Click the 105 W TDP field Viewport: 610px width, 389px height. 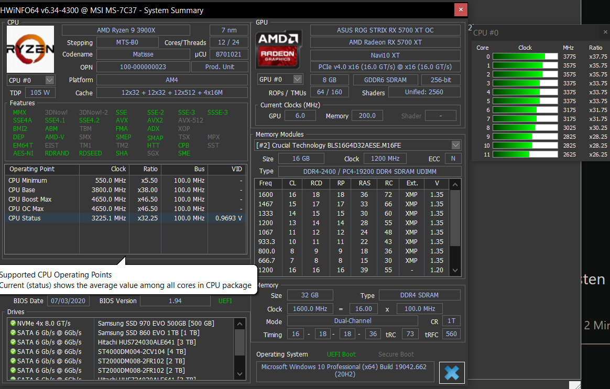40,93
